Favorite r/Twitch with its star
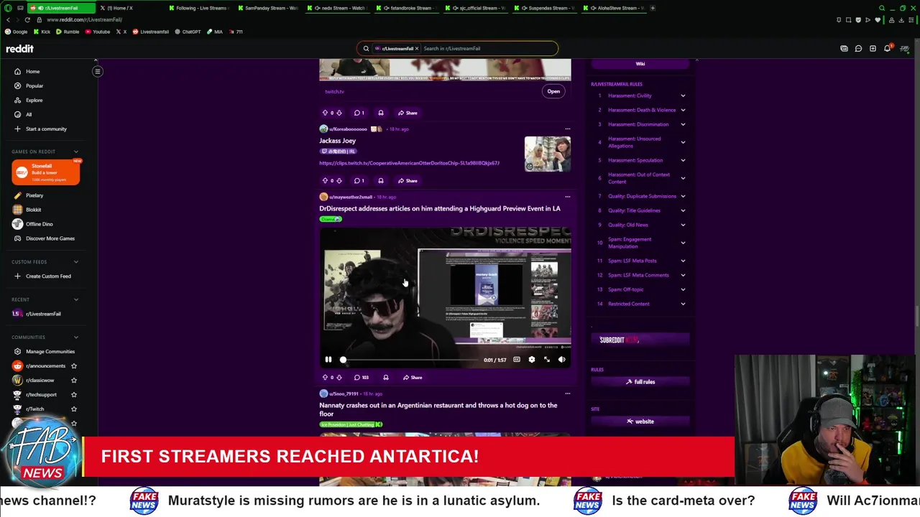 73,409
